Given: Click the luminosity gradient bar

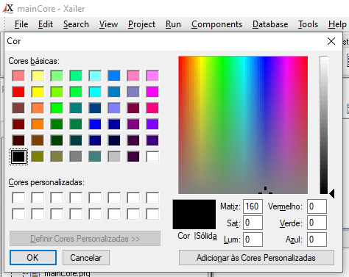Looking at the screenshot, I should click(324, 125).
